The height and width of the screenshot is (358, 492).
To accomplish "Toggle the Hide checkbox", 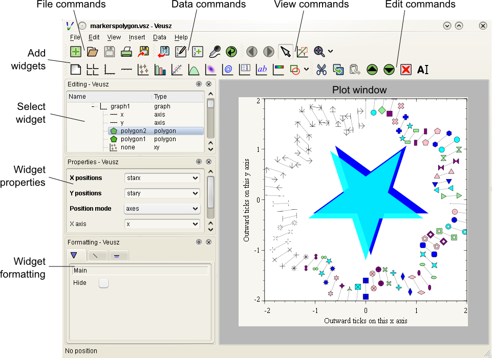I will [103, 283].
